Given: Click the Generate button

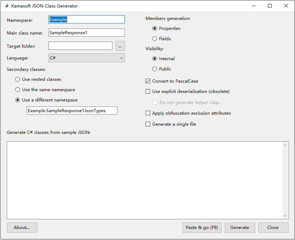Looking at the screenshot, I should pos(239,228).
